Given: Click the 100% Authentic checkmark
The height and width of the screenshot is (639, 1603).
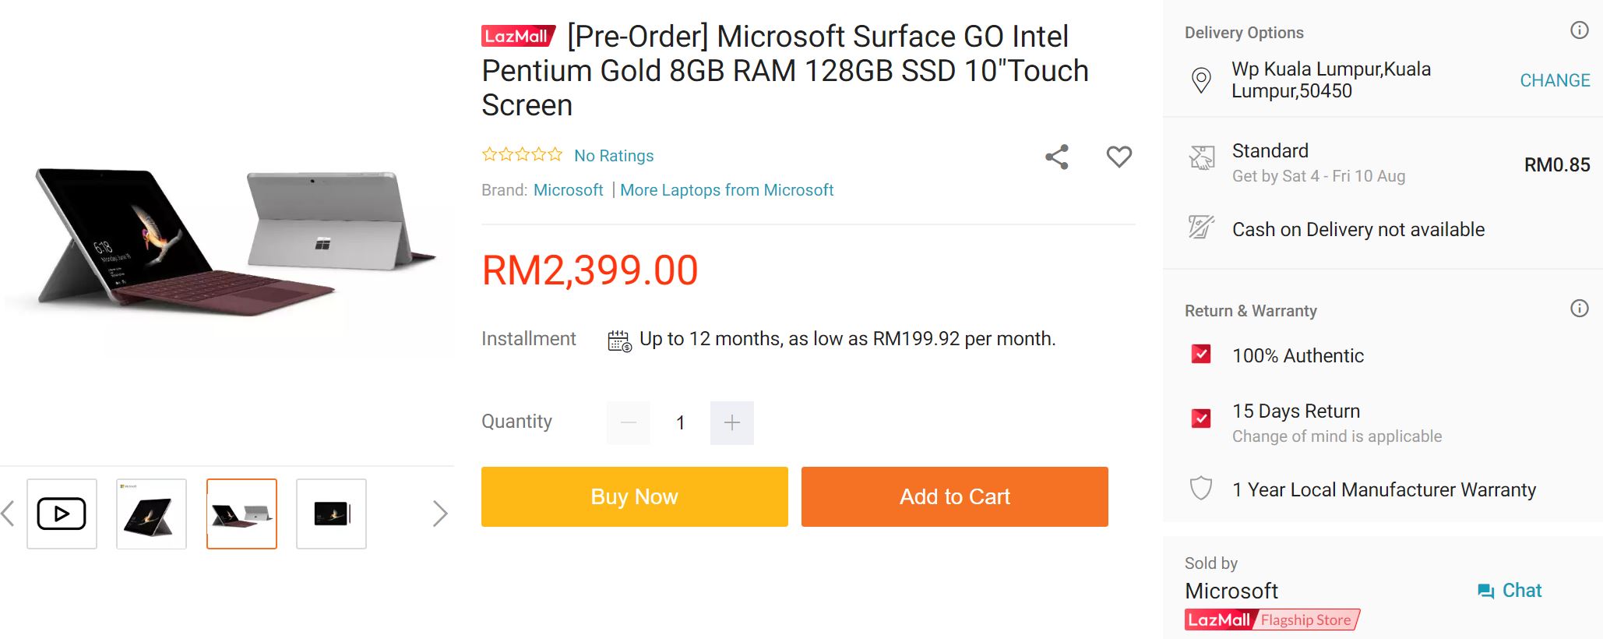Looking at the screenshot, I should point(1201,355).
